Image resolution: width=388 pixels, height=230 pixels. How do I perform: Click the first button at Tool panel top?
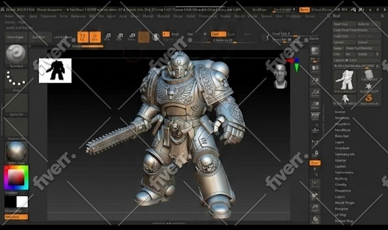(x=345, y=24)
